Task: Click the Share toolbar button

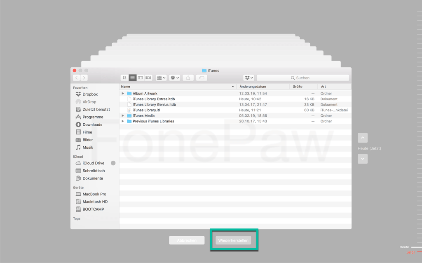Action: click(188, 78)
